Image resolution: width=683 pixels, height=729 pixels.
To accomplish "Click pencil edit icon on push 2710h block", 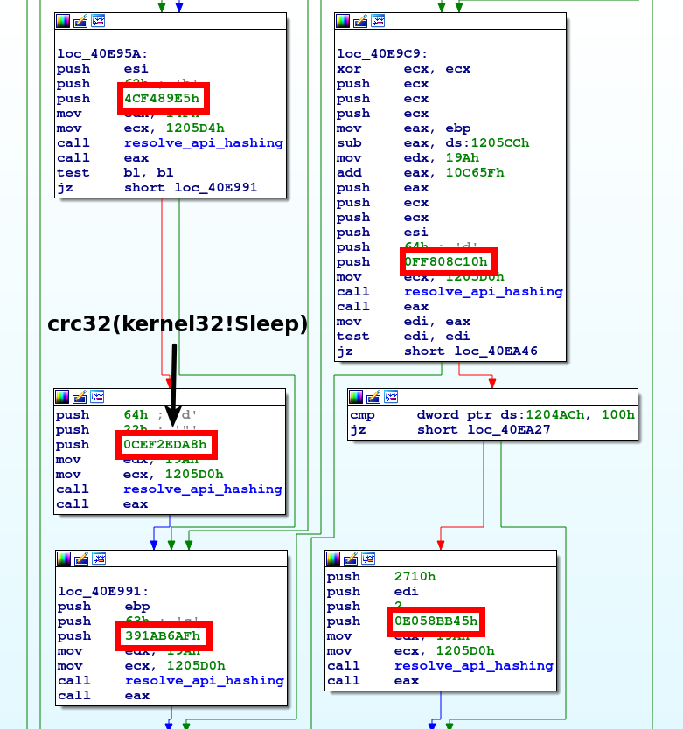I will pyautogui.click(x=351, y=559).
